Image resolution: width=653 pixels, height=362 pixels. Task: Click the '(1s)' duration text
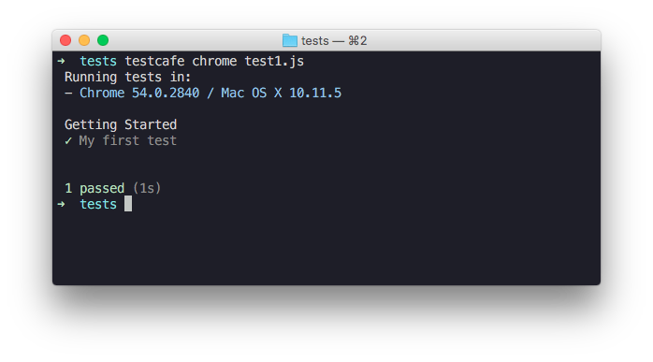tap(147, 188)
